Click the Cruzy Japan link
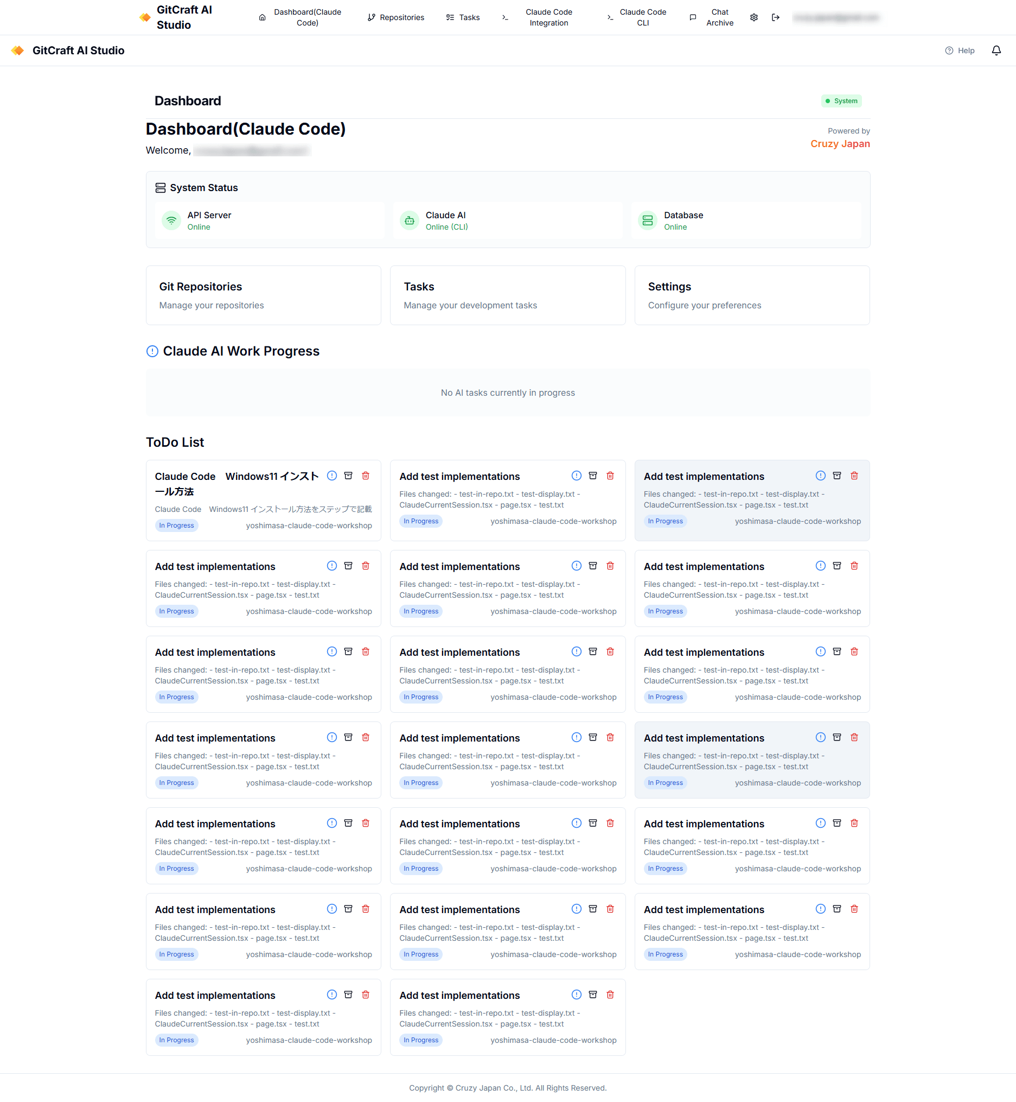Screen dimensions: 1016x1102 [x=840, y=144]
